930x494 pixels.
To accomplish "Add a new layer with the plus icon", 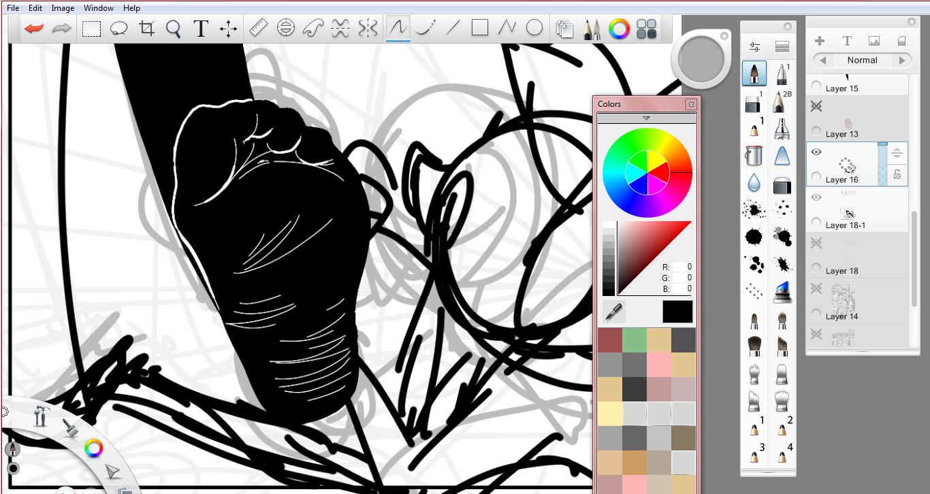I will (x=820, y=42).
